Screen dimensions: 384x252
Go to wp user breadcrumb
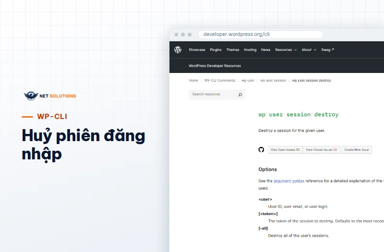tap(248, 80)
